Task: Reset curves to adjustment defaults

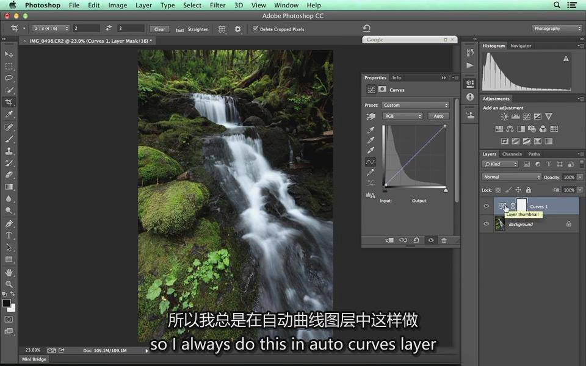Action: coord(416,240)
